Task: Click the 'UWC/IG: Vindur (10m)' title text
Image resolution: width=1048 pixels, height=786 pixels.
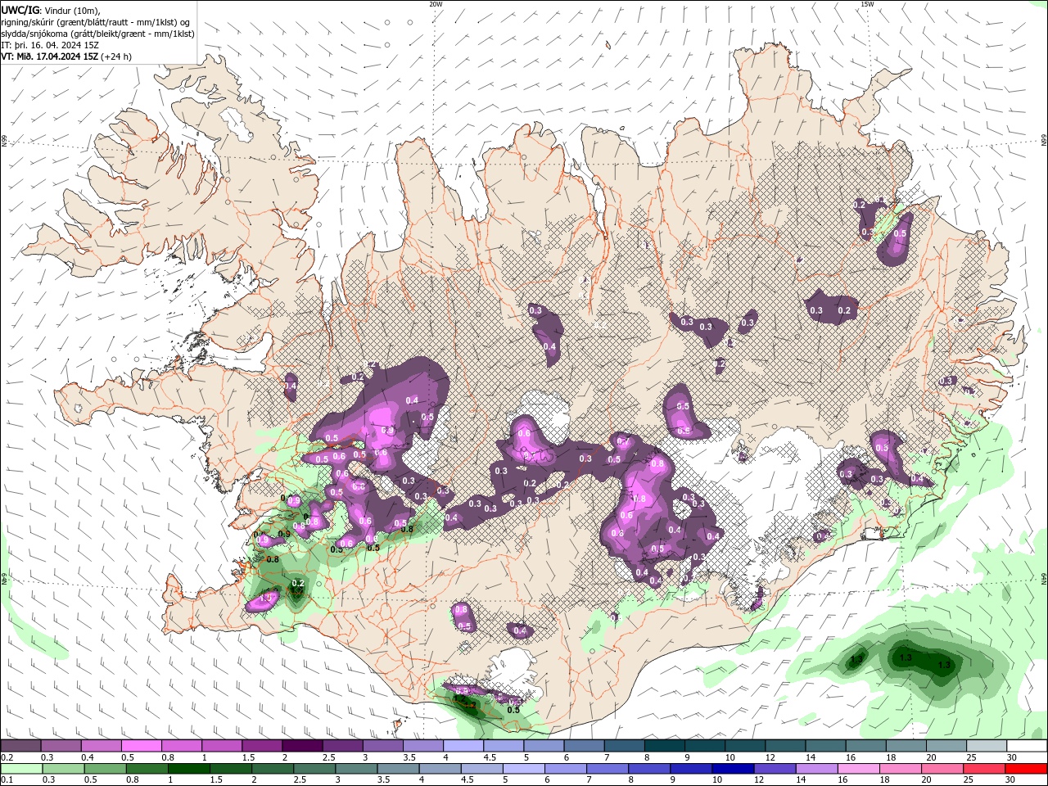Action: click(50, 9)
